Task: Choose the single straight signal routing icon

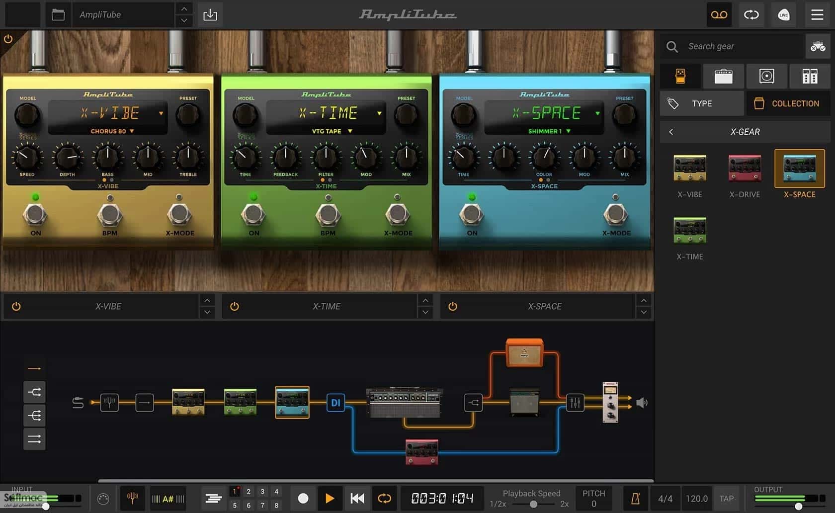Action: (x=34, y=368)
